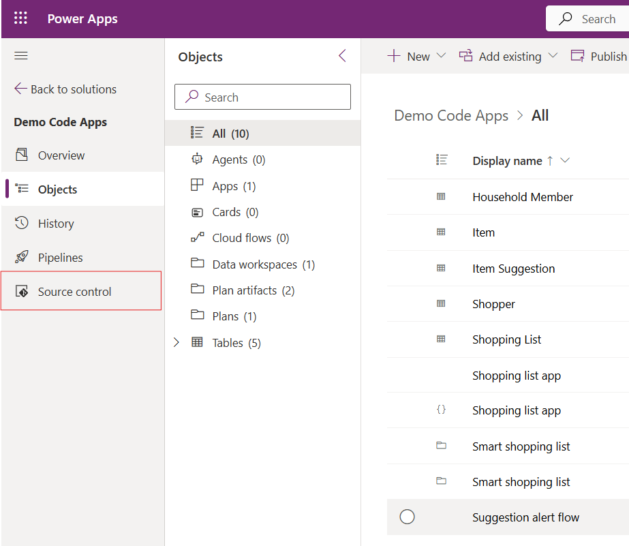The height and width of the screenshot is (546, 629).
Task: Click the Overview icon in sidebar
Action: coord(21,155)
